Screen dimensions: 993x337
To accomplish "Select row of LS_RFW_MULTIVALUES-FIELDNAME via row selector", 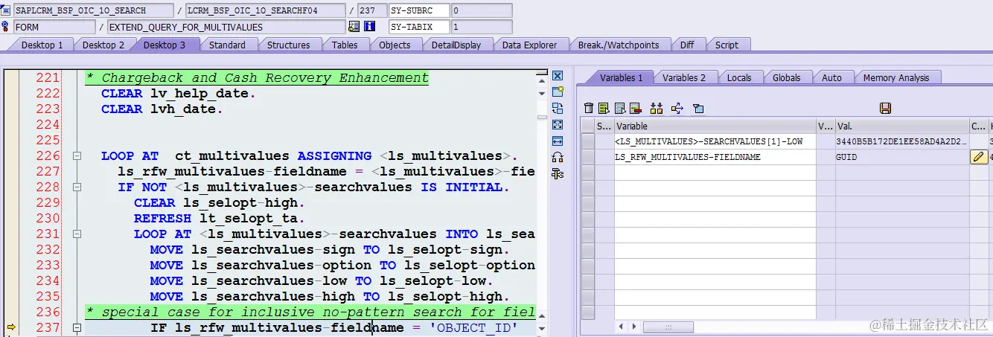I will [588, 157].
